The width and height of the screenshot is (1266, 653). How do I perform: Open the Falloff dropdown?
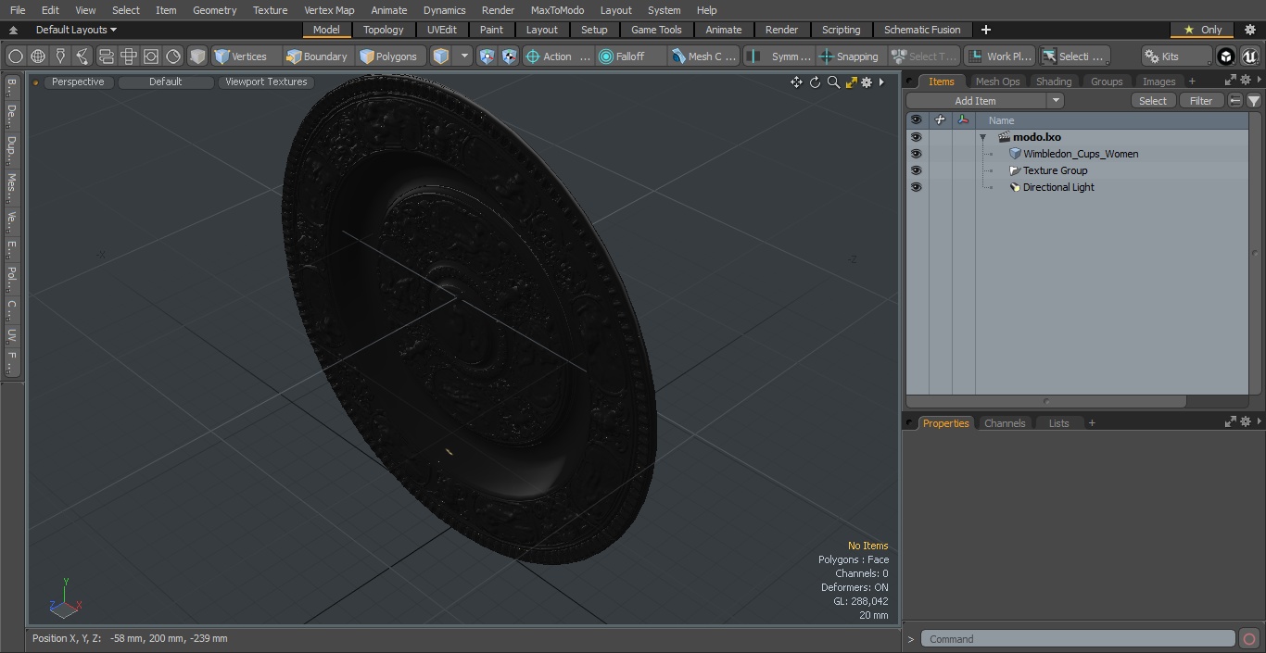[x=631, y=57]
